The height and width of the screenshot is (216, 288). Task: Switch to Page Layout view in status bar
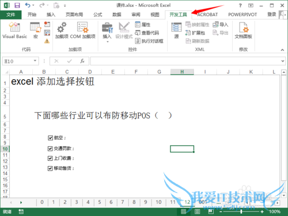[x=198, y=211]
